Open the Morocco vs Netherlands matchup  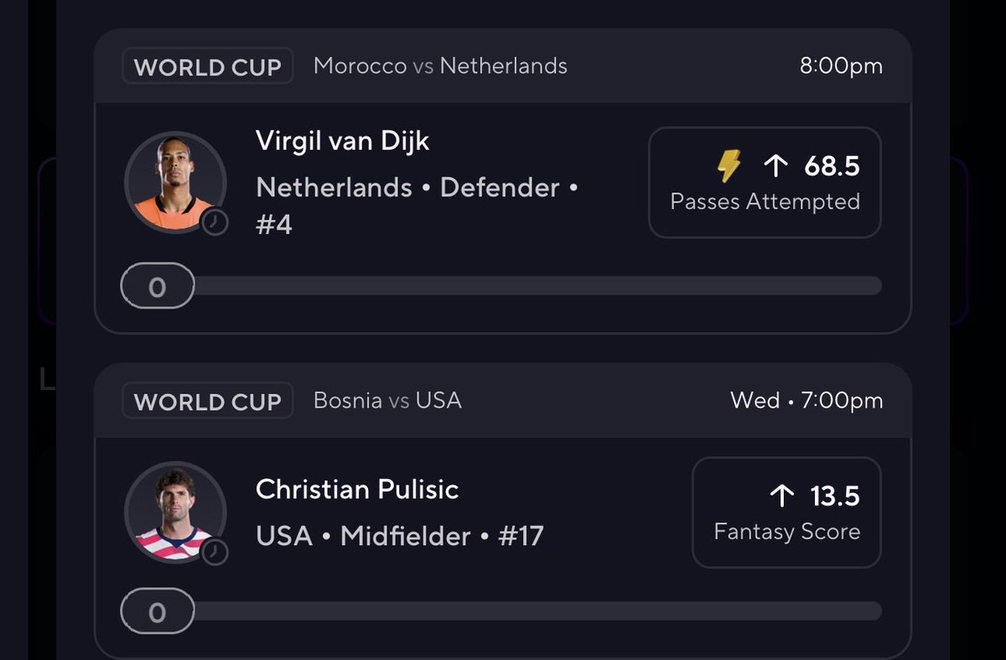point(440,66)
